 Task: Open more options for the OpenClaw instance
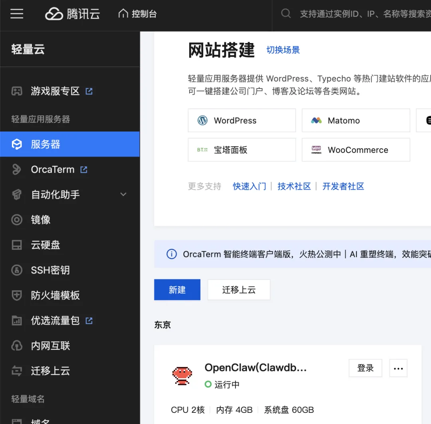click(398, 368)
